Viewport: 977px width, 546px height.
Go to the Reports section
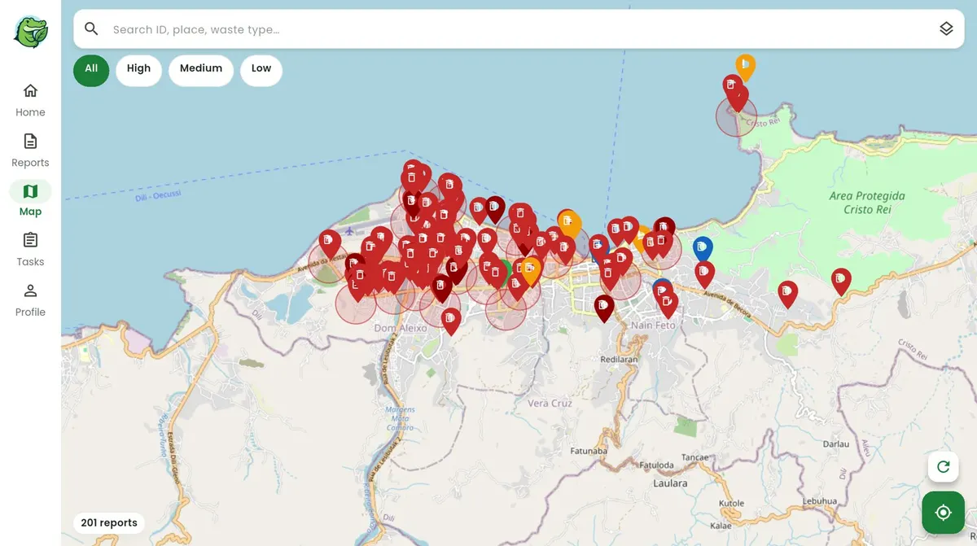(x=30, y=151)
